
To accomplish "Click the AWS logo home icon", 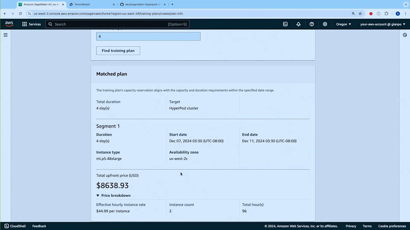I will tap(9, 24).
